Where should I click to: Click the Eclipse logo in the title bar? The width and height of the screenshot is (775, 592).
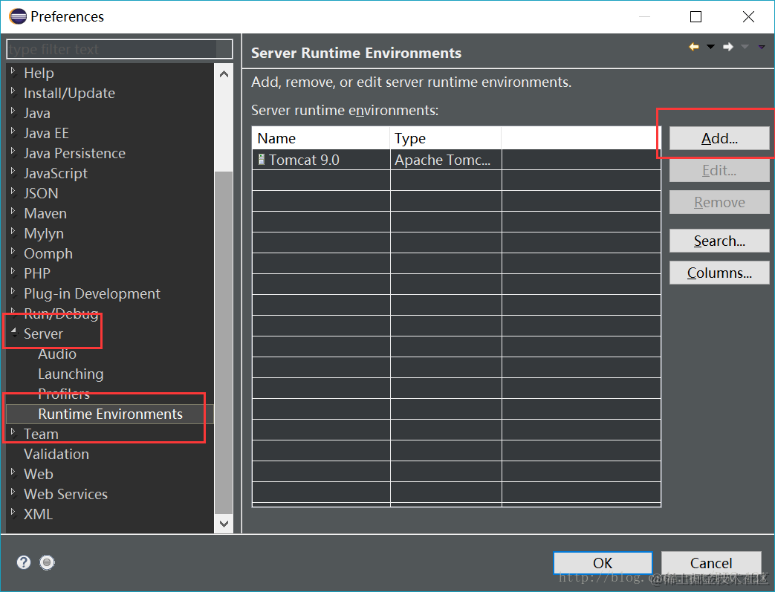(x=18, y=16)
